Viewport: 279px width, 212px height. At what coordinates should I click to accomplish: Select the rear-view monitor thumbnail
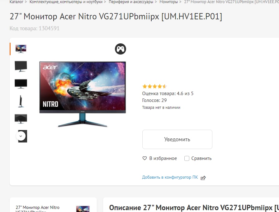pyautogui.click(x=21, y=119)
